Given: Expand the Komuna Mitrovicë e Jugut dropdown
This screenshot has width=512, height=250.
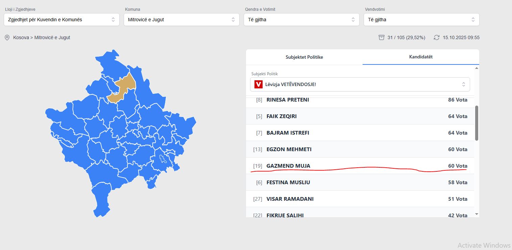Looking at the screenshot, I should coord(181,20).
